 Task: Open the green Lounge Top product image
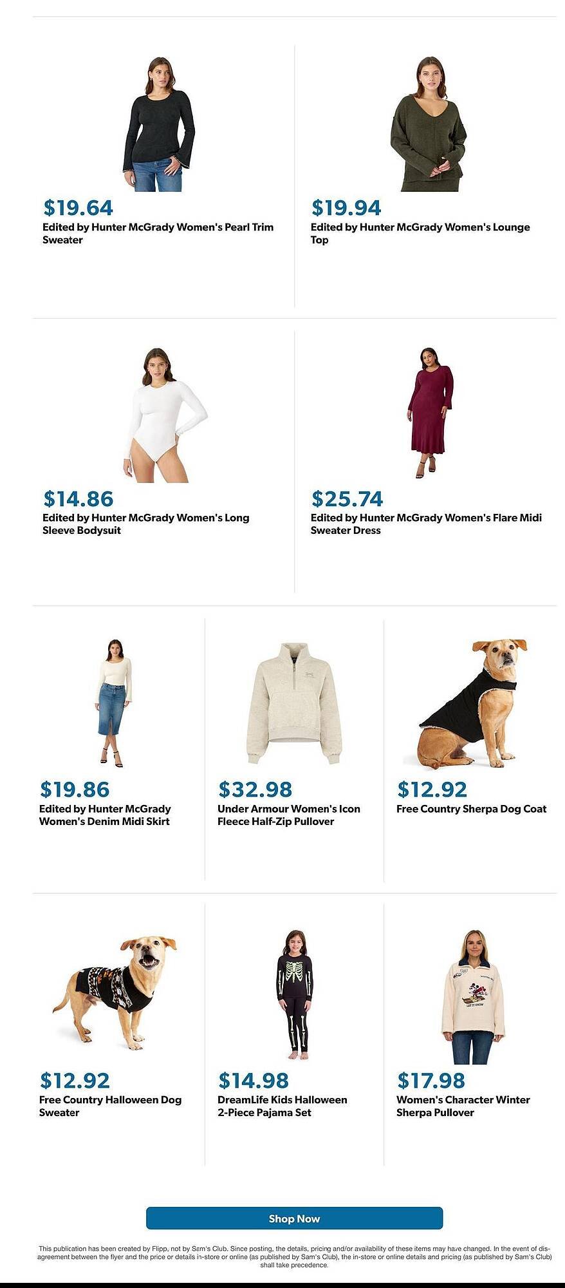tap(428, 124)
